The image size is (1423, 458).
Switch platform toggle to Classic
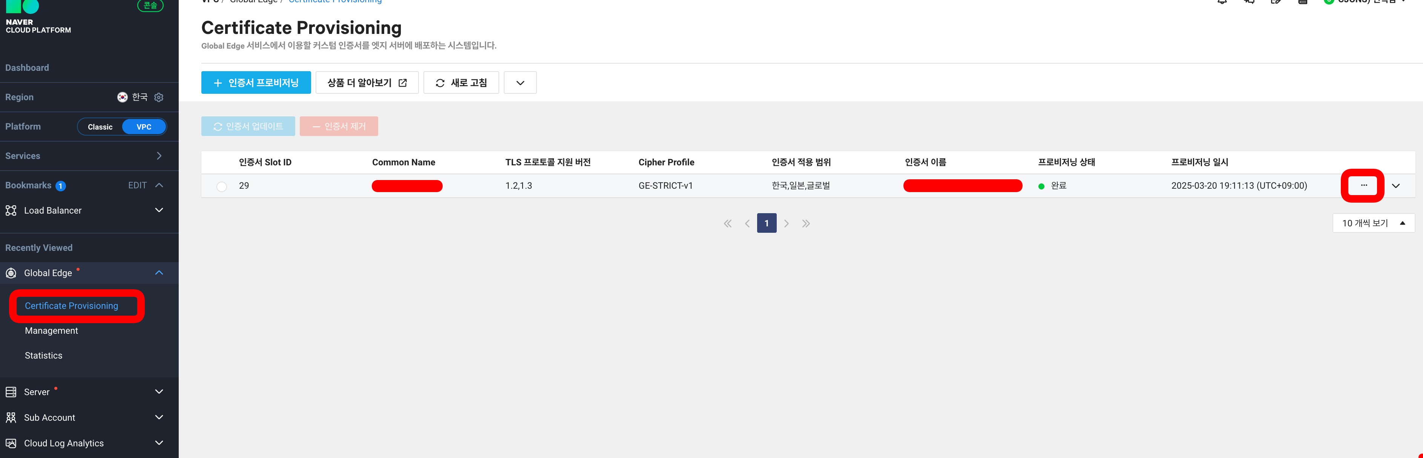tap(100, 127)
